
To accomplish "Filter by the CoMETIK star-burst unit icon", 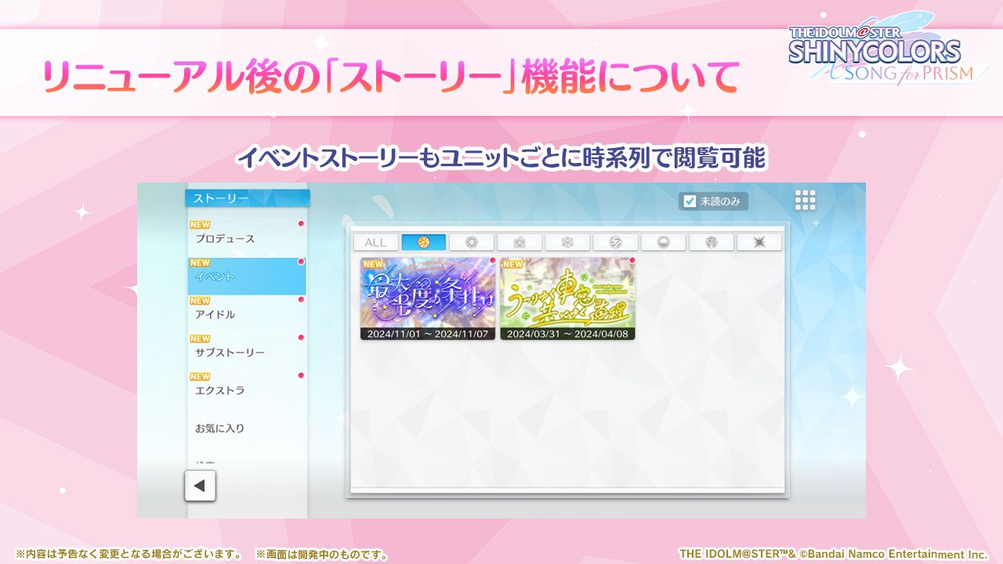I will (759, 243).
